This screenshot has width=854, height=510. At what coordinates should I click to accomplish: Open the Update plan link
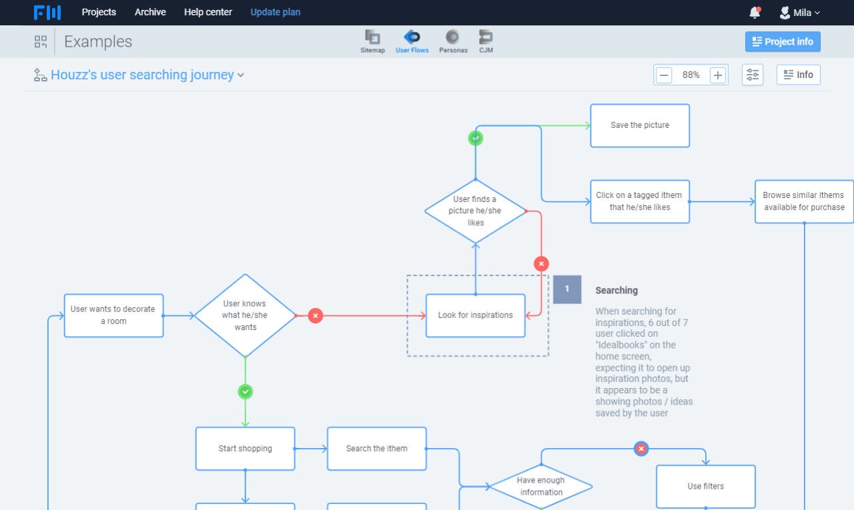(x=276, y=12)
